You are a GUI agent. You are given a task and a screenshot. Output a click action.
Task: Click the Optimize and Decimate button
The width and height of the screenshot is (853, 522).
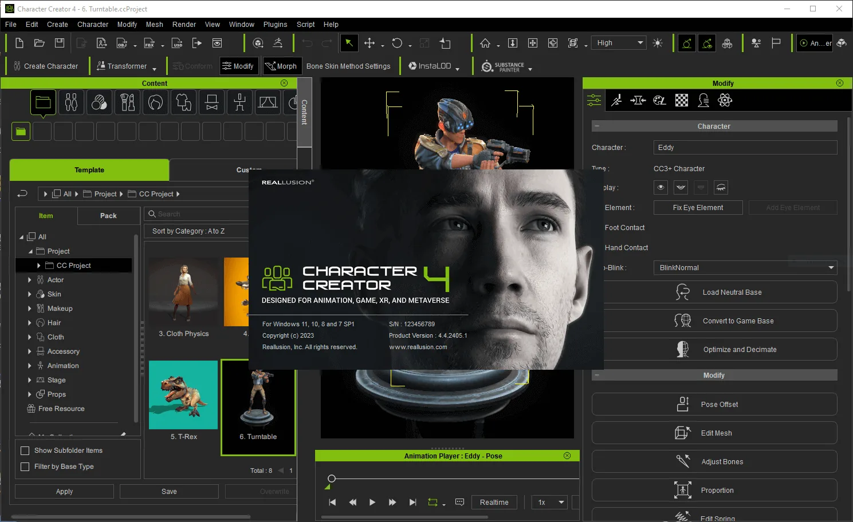(714, 349)
